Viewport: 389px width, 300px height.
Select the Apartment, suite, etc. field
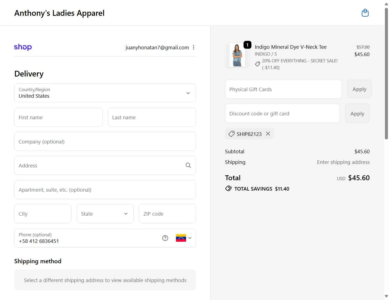(105, 190)
